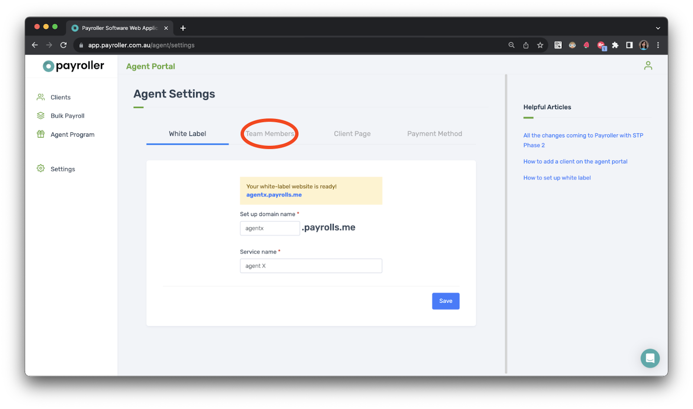Switch to the Client Page tab
Viewport: 693px width, 409px height.
pyautogui.click(x=352, y=134)
